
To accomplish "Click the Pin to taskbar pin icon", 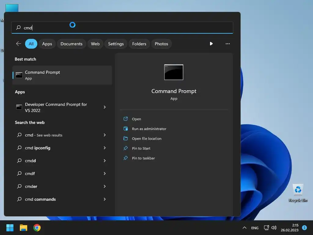I will click(126, 158).
